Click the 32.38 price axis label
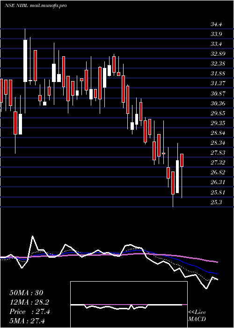 point(218,64)
